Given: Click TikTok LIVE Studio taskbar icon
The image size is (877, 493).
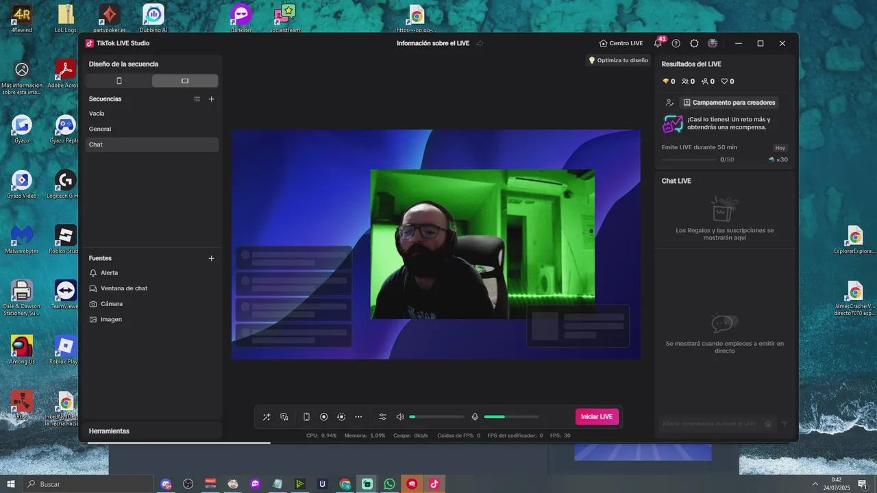Looking at the screenshot, I should (x=434, y=484).
